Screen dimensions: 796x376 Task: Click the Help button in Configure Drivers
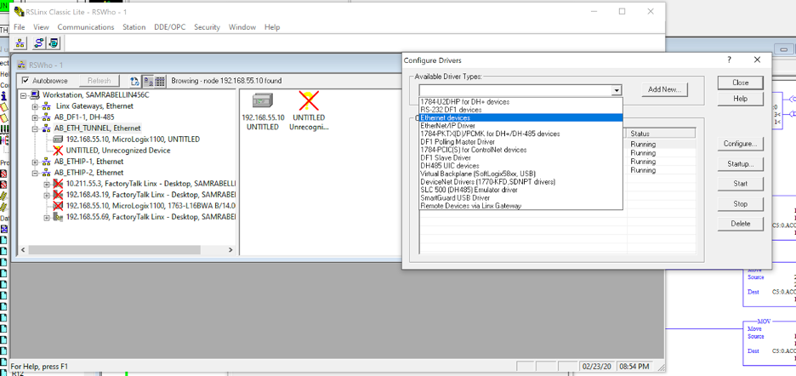click(741, 99)
